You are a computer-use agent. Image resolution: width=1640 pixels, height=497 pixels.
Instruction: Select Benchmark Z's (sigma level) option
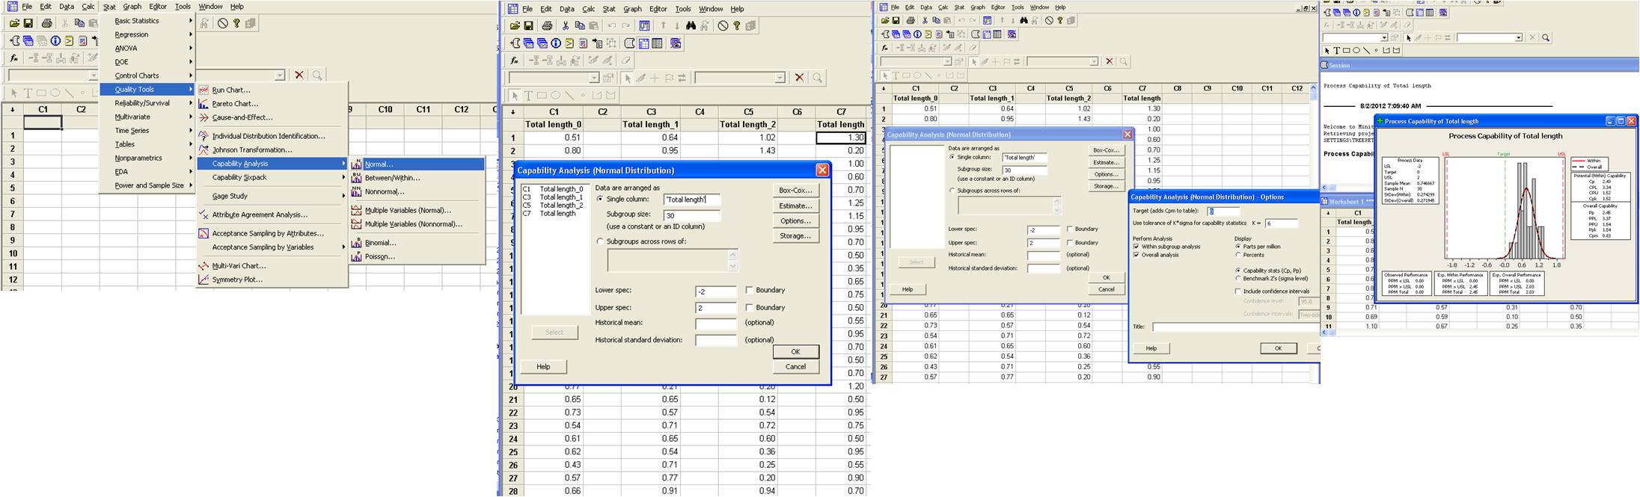coord(1238,279)
